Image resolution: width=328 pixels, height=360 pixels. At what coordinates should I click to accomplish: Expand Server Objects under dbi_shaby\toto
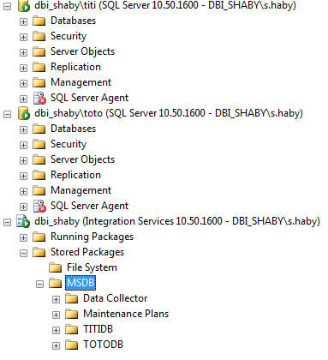[x=23, y=161]
